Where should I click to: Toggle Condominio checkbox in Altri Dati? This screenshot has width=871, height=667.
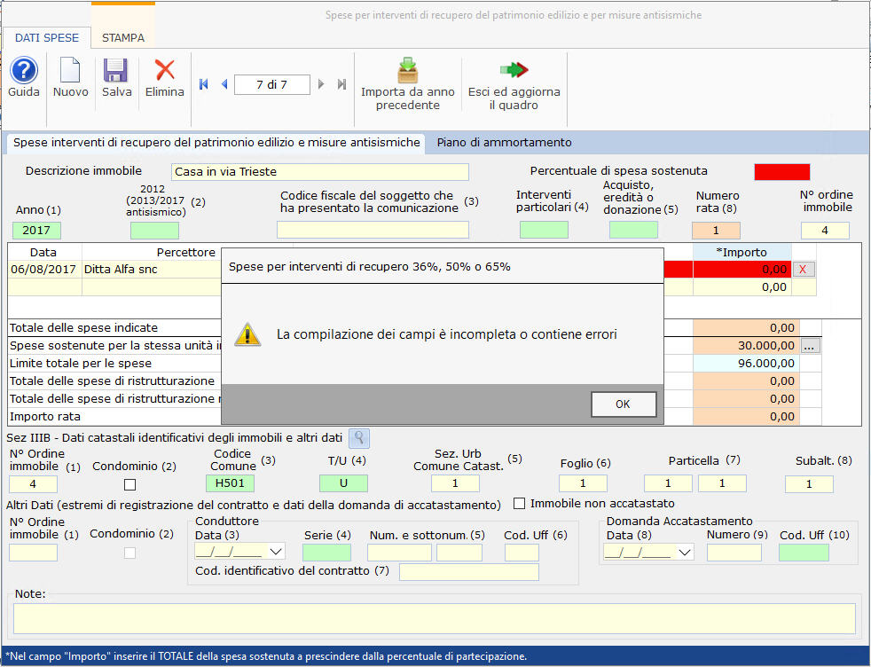pos(130,553)
